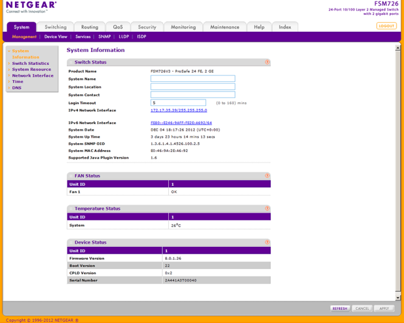Screen dimensions: 404x323
Task: Open Switch Statistics in sidebar
Action: click(x=30, y=63)
